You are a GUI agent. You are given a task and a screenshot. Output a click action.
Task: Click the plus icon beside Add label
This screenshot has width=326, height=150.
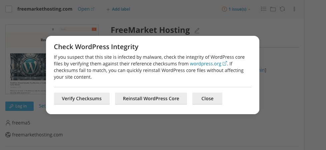[x=108, y=9]
